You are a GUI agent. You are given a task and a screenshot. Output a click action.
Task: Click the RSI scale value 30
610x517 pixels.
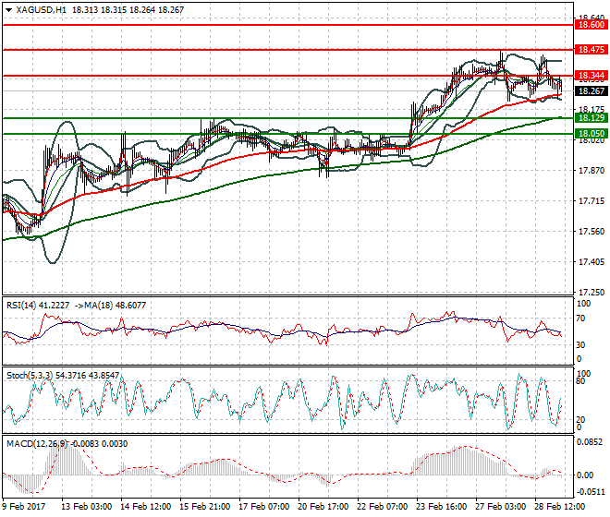(x=580, y=344)
